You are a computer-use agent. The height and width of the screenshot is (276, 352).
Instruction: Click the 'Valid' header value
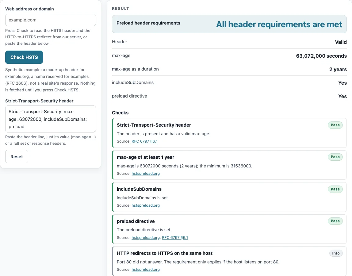coord(341,42)
